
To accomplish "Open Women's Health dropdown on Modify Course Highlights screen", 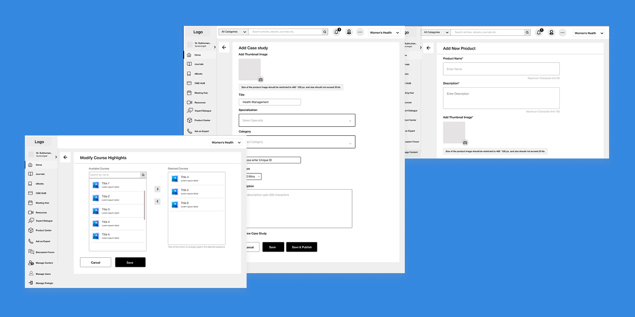I will pos(226,143).
